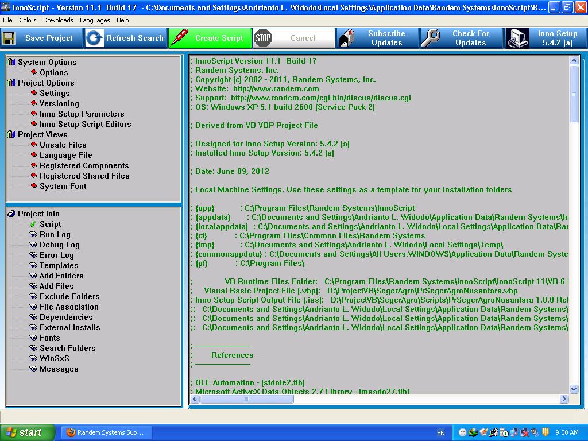This screenshot has height=441, width=588.
Task: Select System Font tree item
Action: pos(63,187)
